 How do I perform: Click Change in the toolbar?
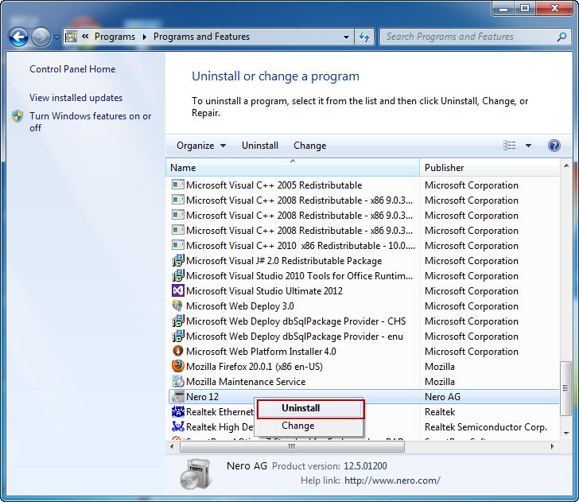(x=310, y=146)
